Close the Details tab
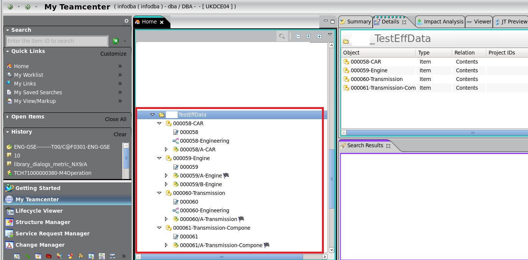This screenshot has width=528, height=260. point(404,22)
